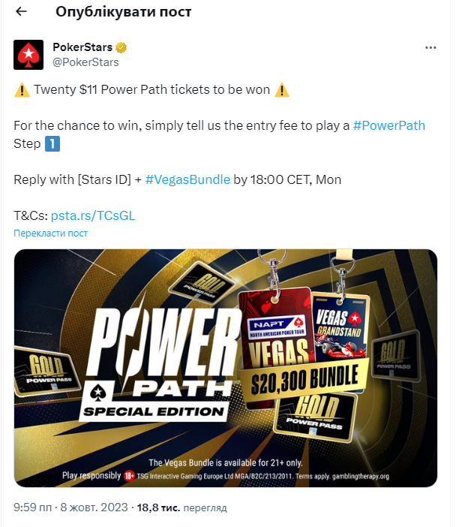Click the first warning sign emoji
456x527 pixels.
[22, 90]
